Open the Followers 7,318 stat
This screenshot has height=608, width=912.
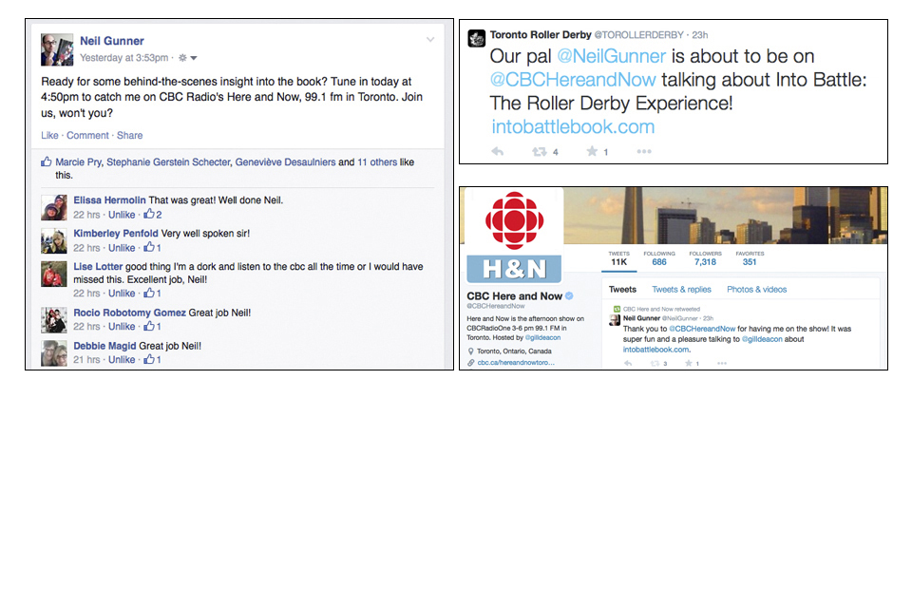coord(705,258)
